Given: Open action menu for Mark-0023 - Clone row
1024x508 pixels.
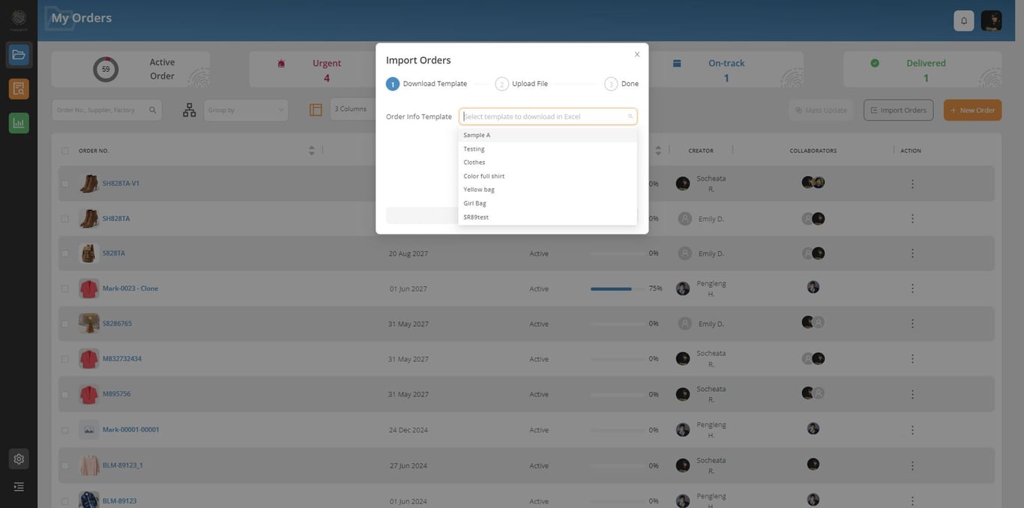Looking at the screenshot, I should pyautogui.click(x=912, y=288).
